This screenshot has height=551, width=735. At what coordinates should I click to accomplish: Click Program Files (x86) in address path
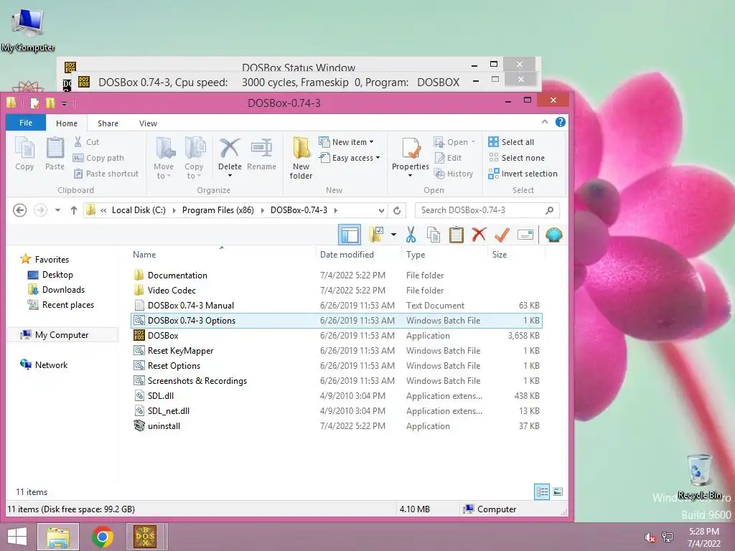(218, 210)
